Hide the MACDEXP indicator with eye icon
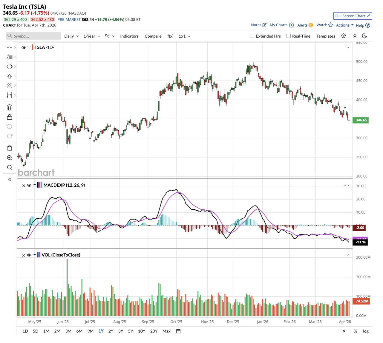 coord(29,185)
